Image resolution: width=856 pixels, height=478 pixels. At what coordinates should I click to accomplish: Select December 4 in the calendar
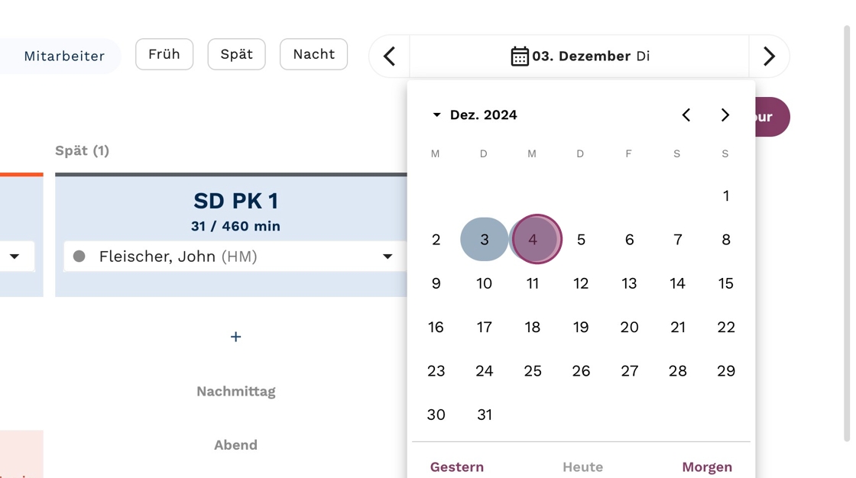533,240
